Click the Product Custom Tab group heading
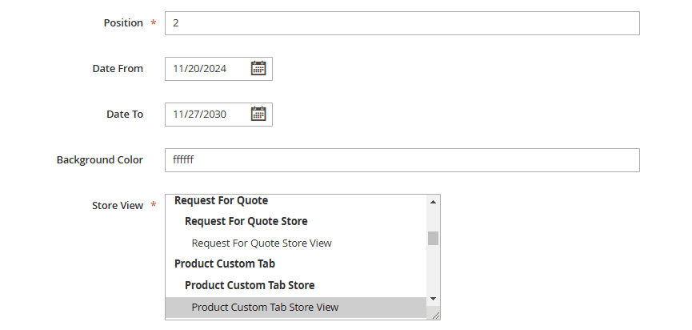This screenshot has height=330, width=692. [225, 263]
